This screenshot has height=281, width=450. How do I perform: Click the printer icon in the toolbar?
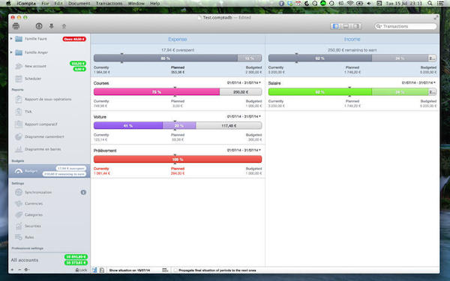16,26
